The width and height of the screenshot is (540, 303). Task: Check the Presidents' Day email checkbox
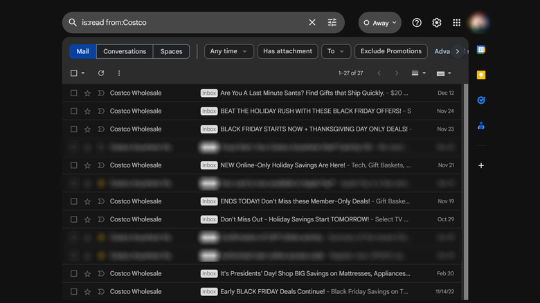click(74, 273)
